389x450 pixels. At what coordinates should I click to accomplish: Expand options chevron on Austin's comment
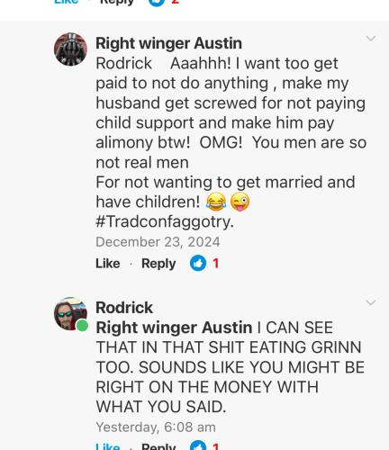click(x=371, y=39)
